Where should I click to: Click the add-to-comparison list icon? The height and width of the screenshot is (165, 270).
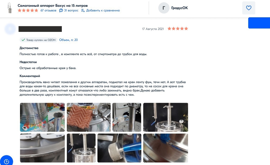click(83, 11)
